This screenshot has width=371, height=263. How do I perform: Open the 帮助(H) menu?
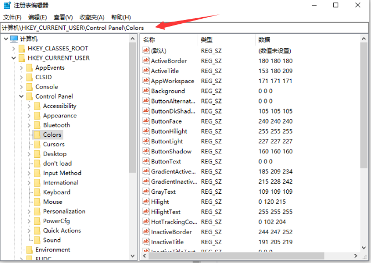pos(121,18)
